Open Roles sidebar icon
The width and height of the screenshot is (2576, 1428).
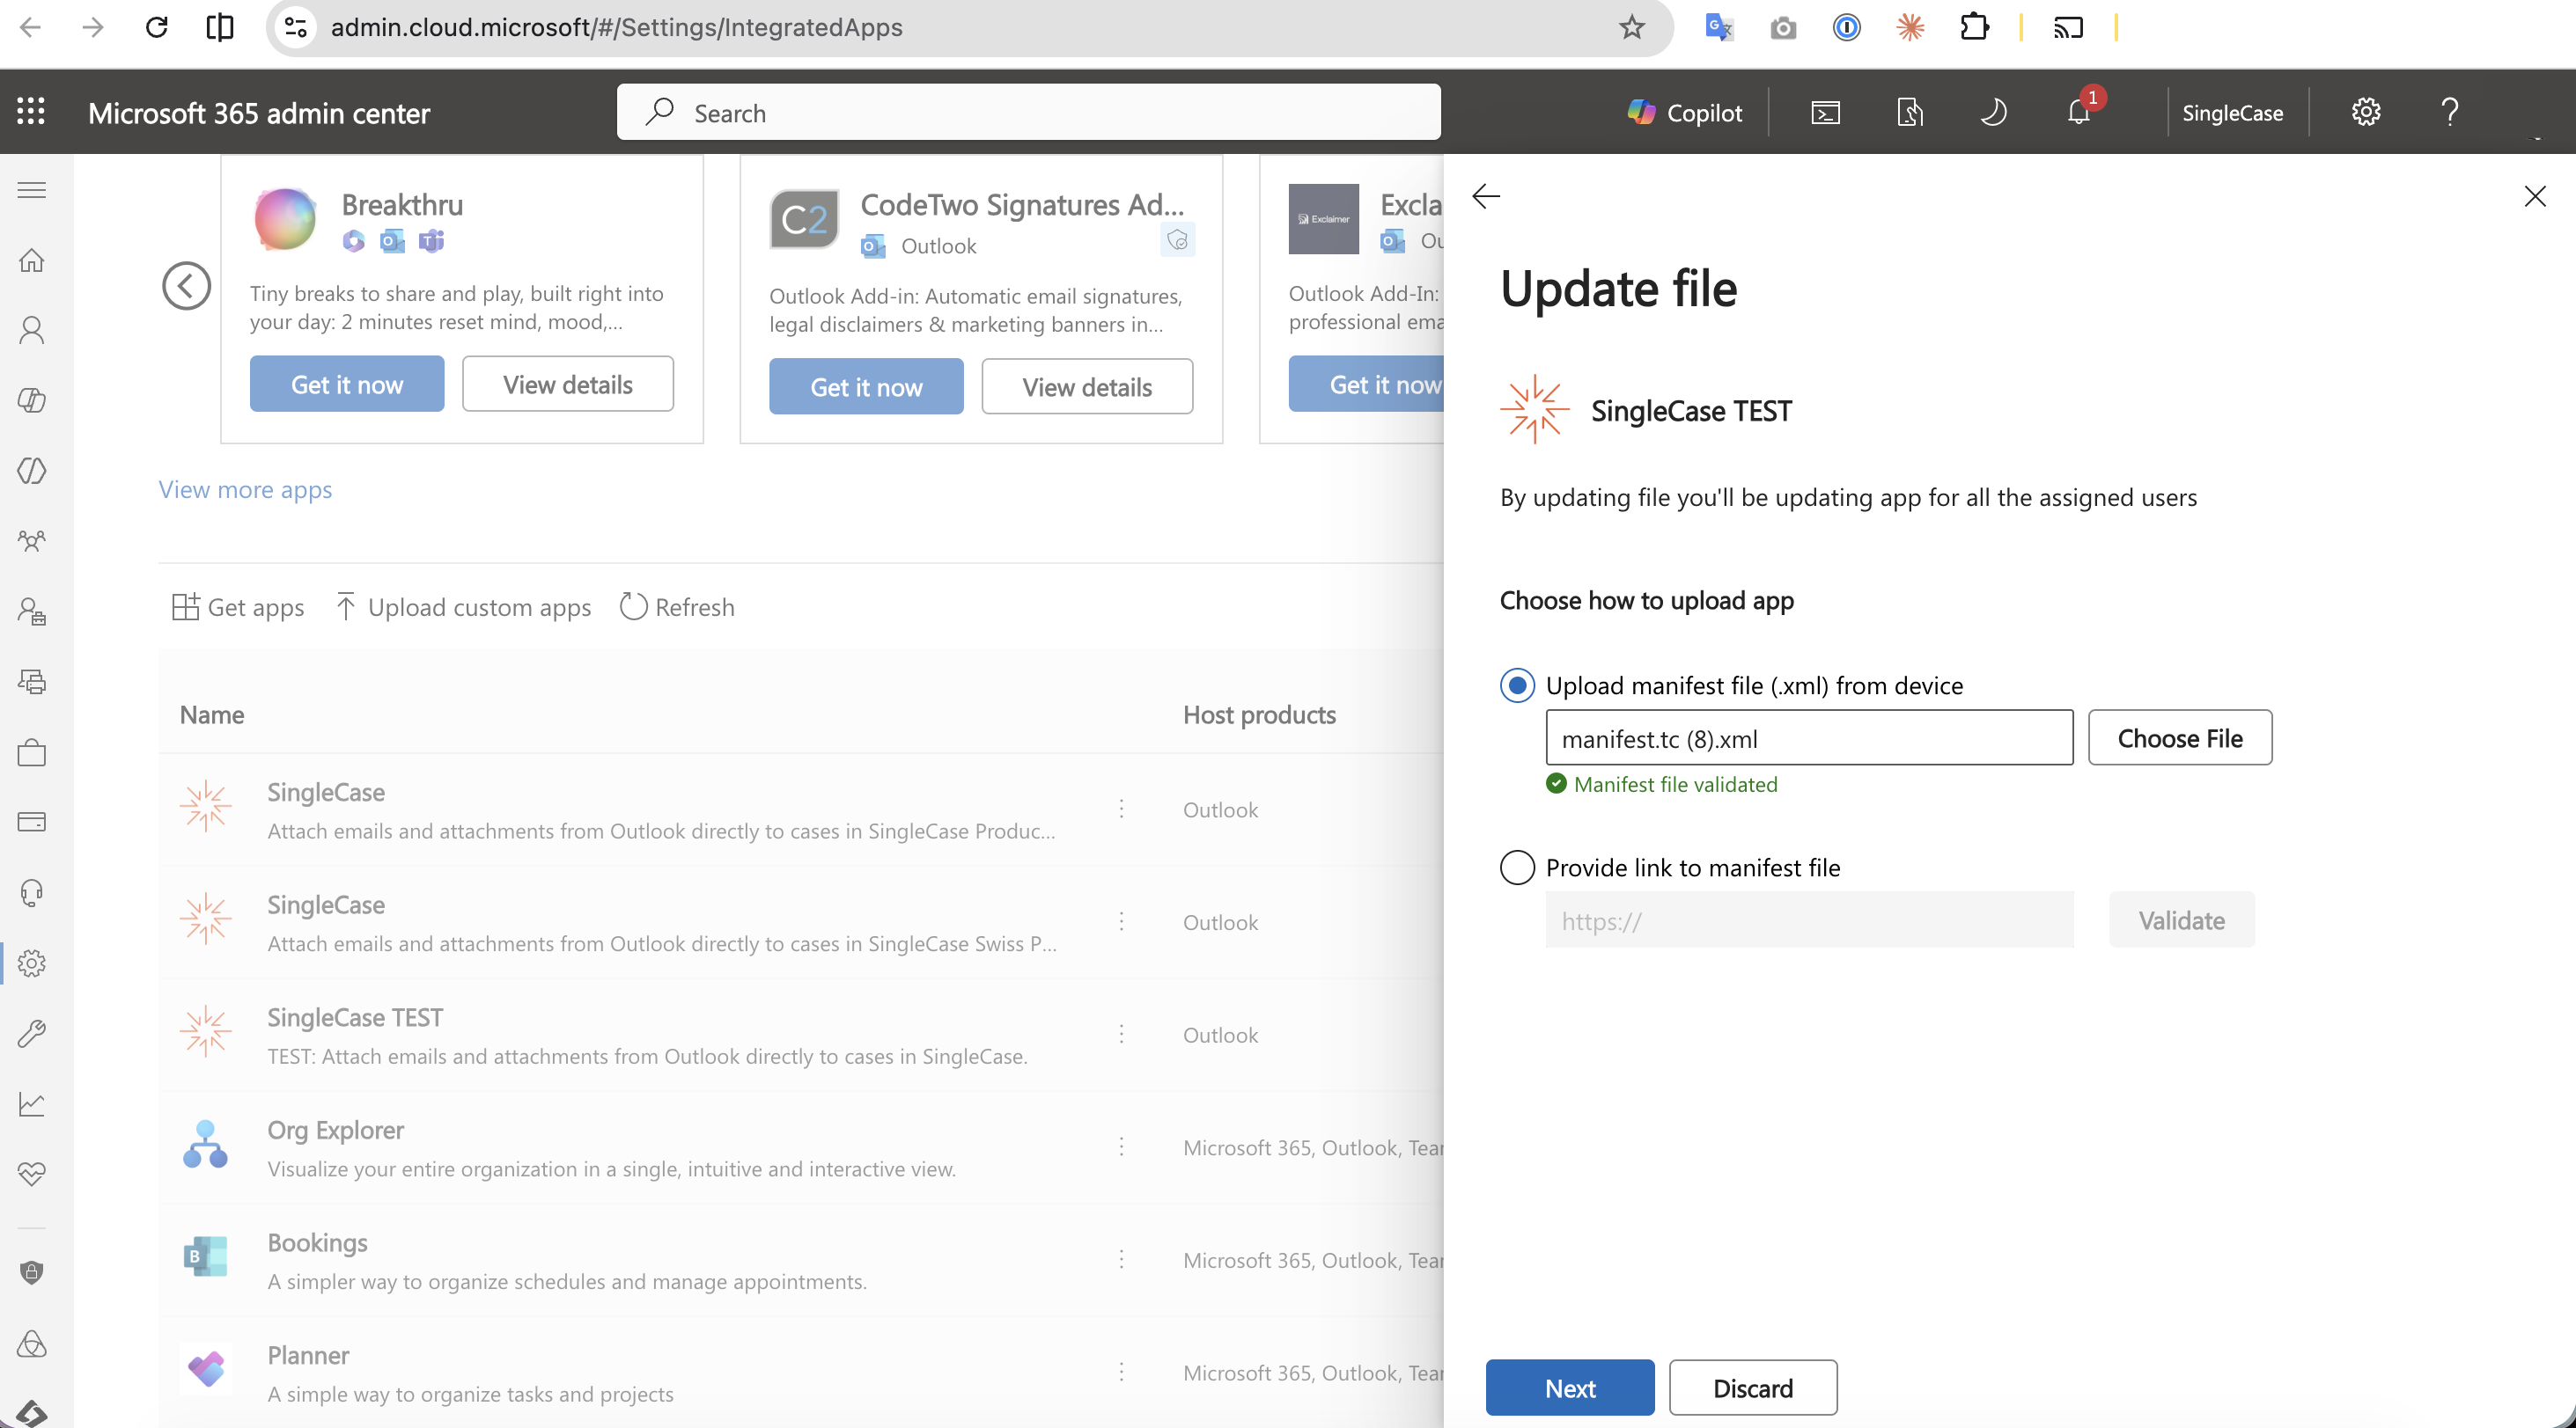click(32, 611)
